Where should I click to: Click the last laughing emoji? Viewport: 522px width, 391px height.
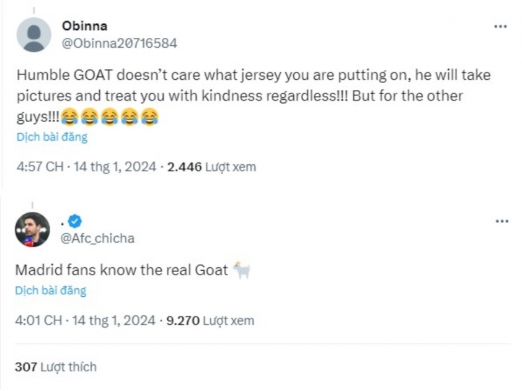pos(149,116)
